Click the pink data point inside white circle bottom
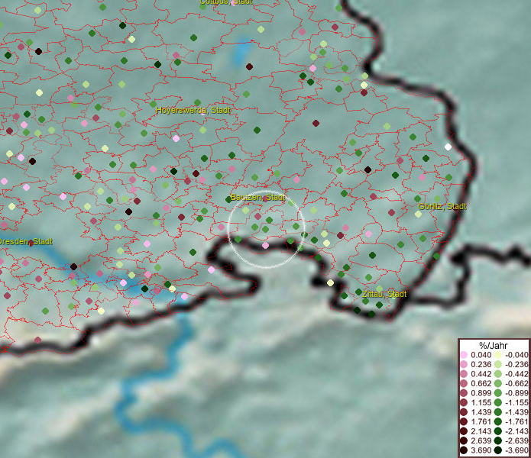Screen dimensions: 531x458 click(265, 246)
